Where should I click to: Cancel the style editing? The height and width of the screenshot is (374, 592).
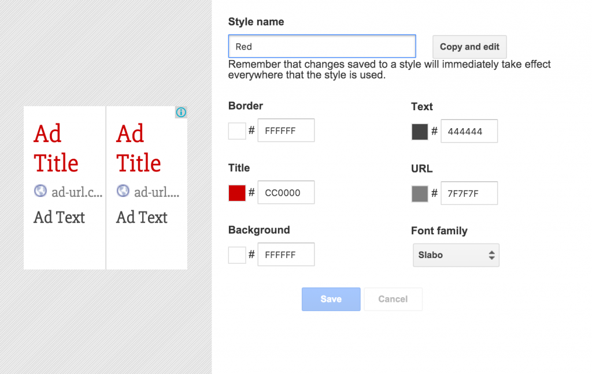click(393, 299)
